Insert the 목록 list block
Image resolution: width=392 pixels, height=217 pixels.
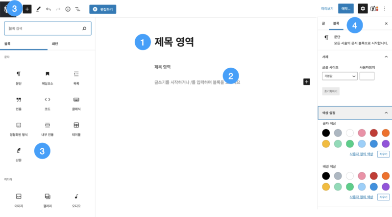coord(76,78)
